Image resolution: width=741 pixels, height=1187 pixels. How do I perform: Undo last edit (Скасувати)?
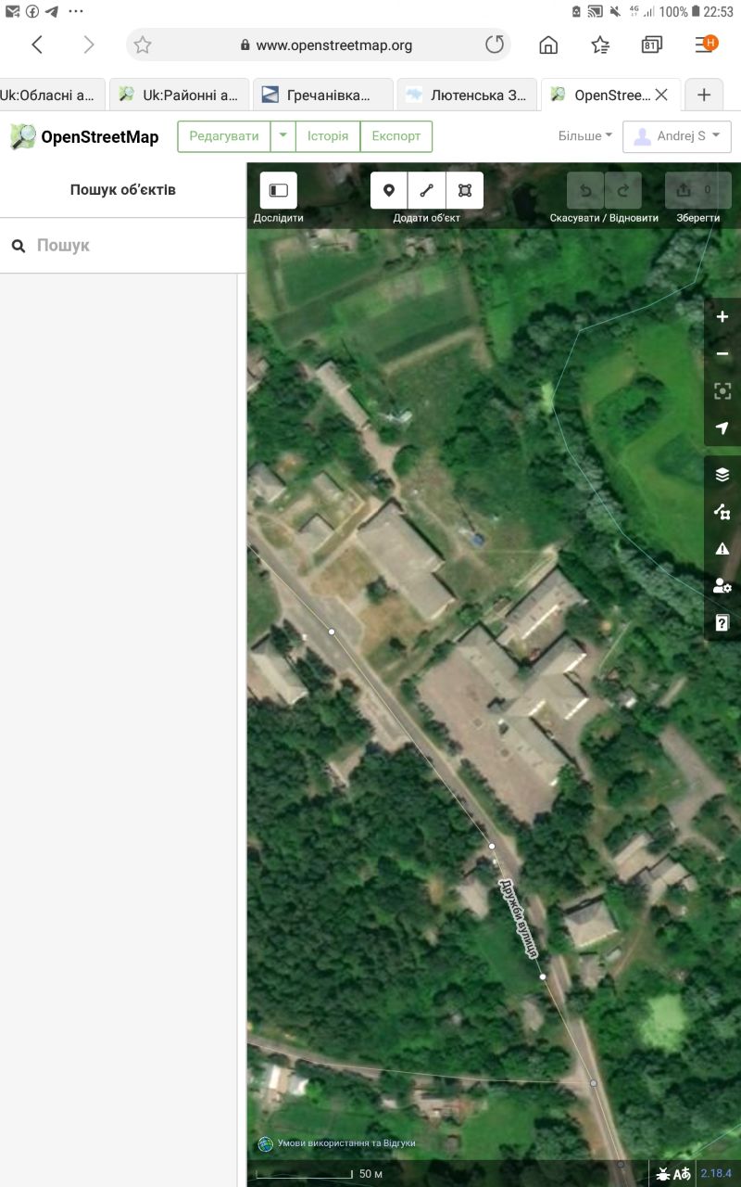click(585, 190)
